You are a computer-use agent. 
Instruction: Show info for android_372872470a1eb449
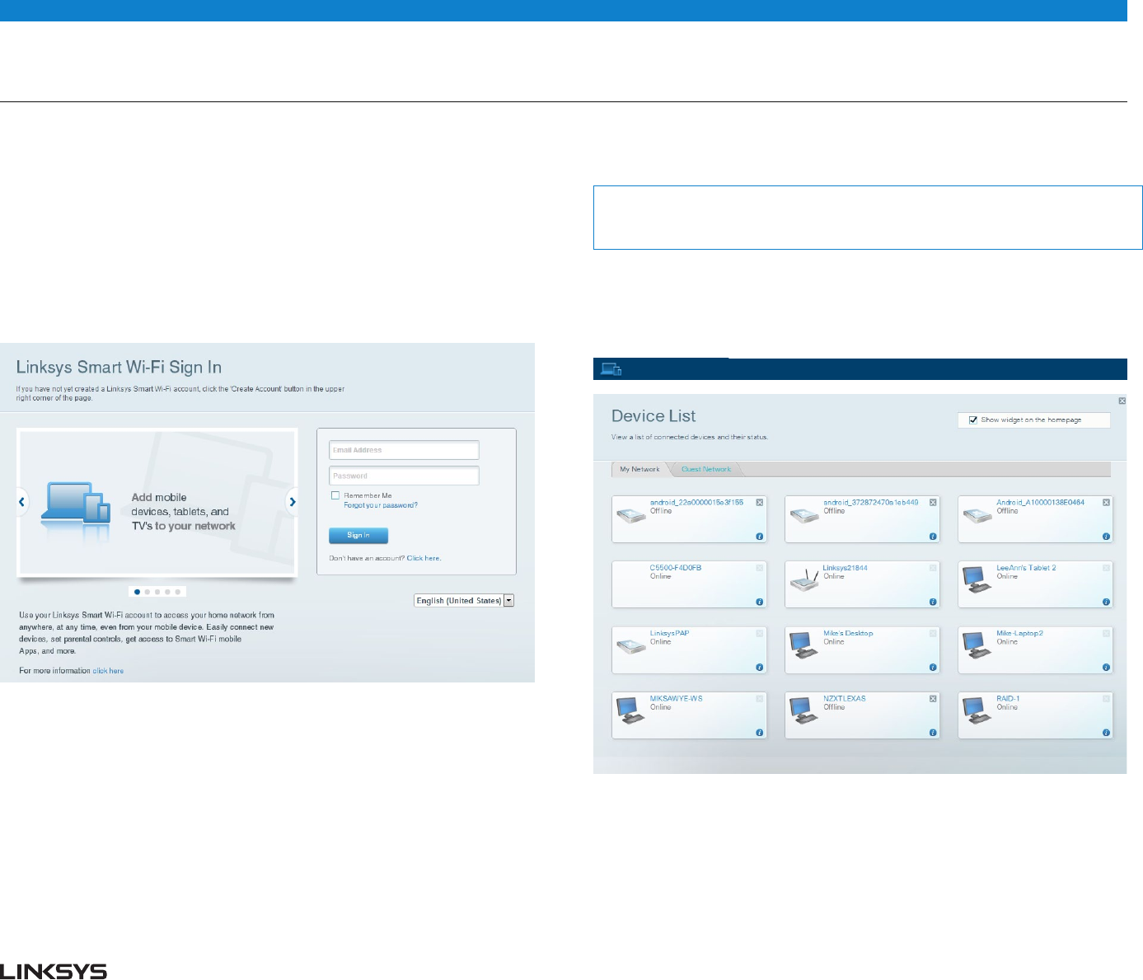pyautogui.click(x=933, y=537)
